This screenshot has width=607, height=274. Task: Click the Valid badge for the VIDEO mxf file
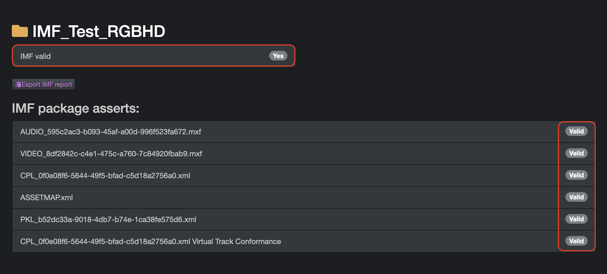(576, 153)
